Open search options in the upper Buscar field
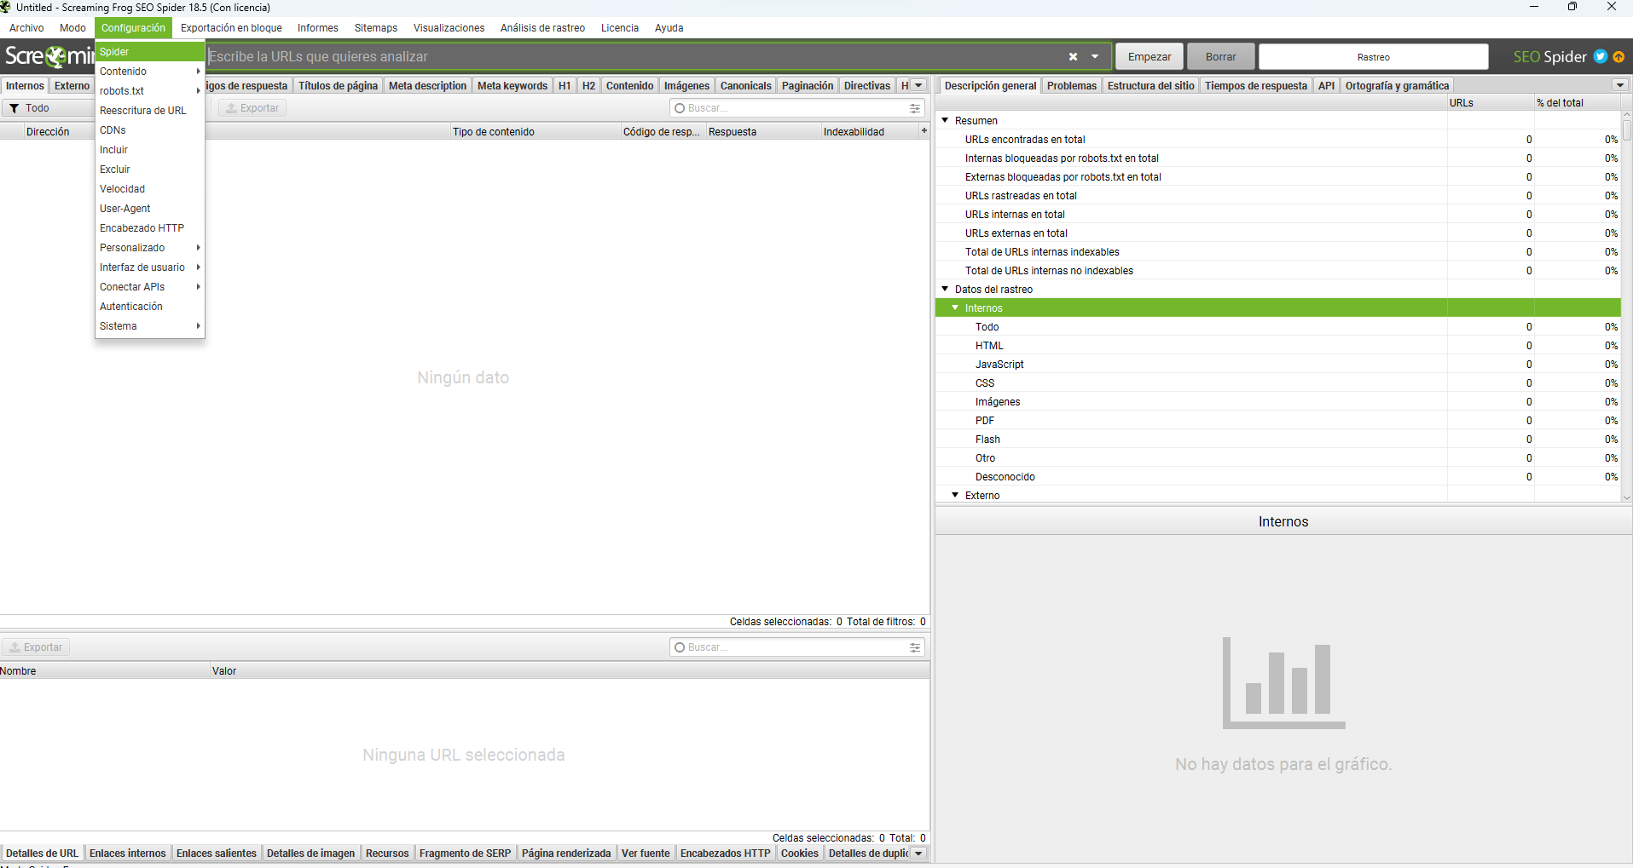The image size is (1633, 868). 915,108
